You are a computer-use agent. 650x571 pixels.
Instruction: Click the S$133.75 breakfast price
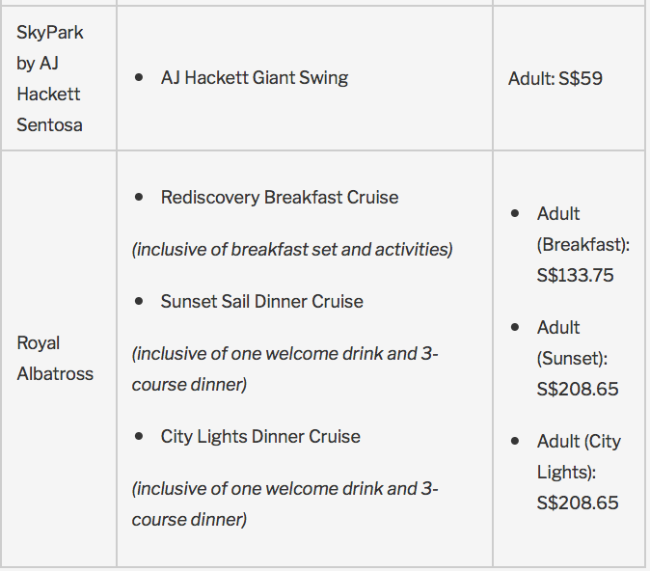pyautogui.click(x=576, y=275)
